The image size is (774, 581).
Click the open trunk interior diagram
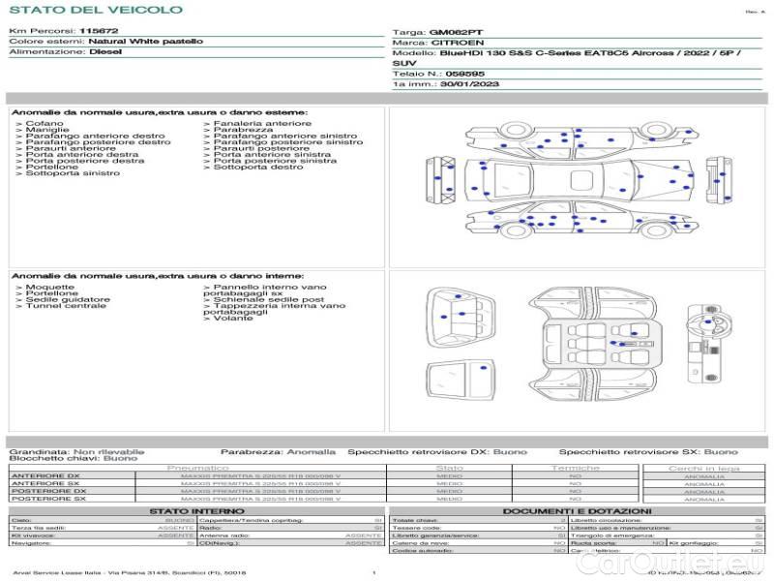click(x=461, y=318)
